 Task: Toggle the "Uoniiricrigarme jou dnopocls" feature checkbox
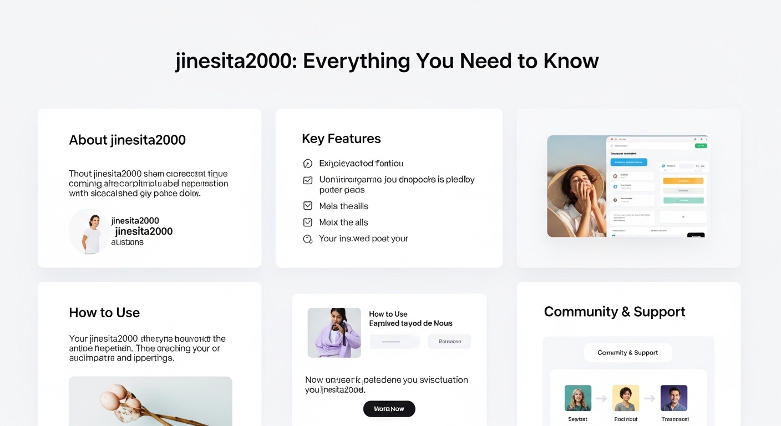tap(308, 180)
